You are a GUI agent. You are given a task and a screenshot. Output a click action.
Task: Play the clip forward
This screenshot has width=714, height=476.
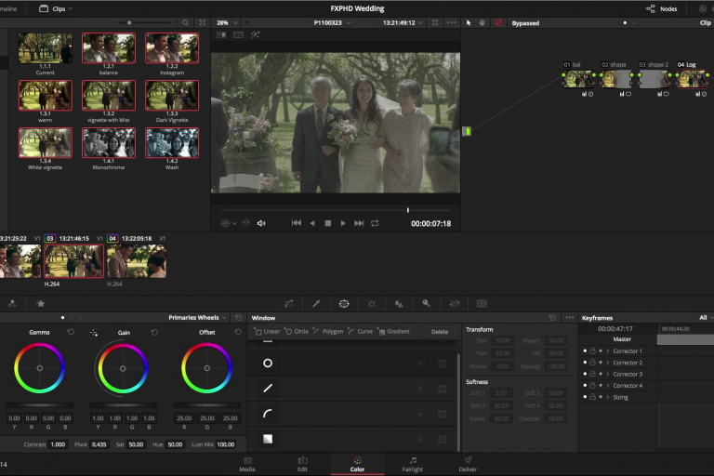(343, 223)
